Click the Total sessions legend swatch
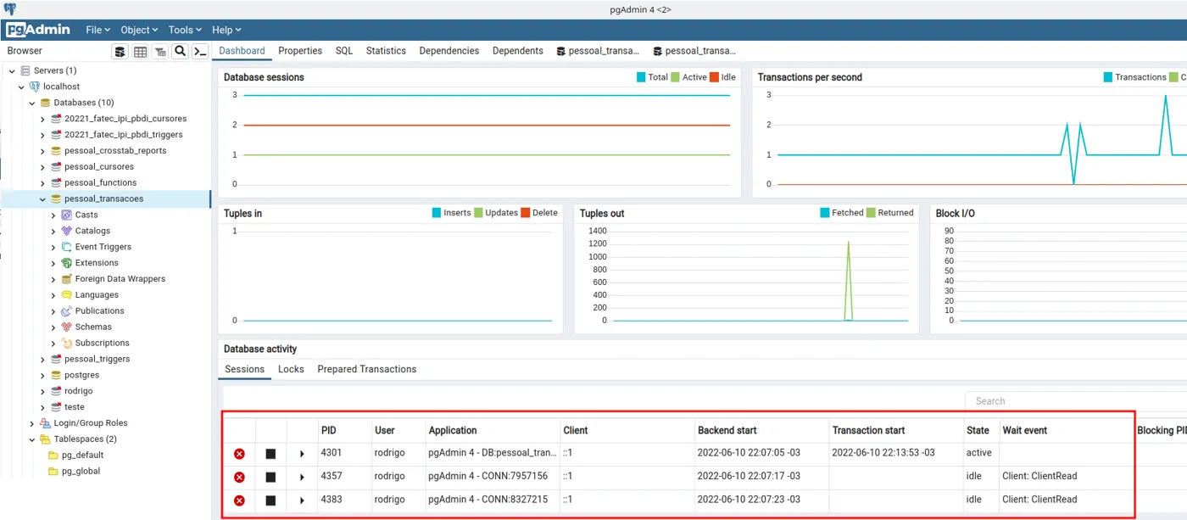 (641, 77)
